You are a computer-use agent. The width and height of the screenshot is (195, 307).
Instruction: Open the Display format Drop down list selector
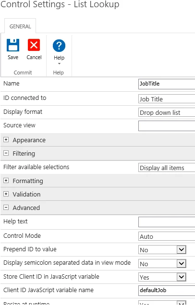click(x=167, y=112)
